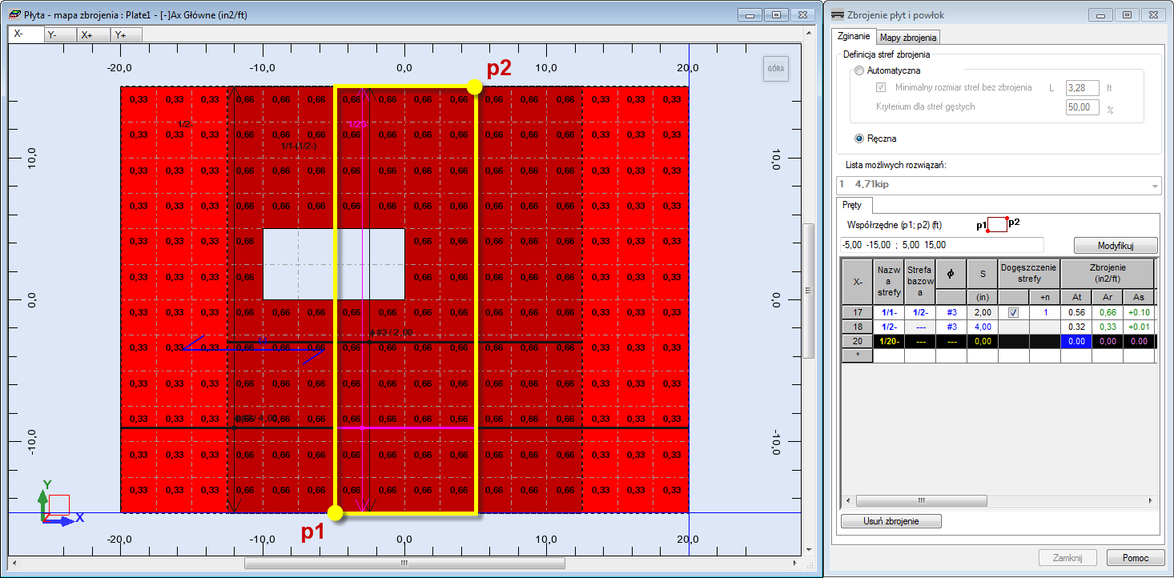This screenshot has width=1174, height=578.
Task: Select the Automatyczna radio button
Action: [x=859, y=70]
